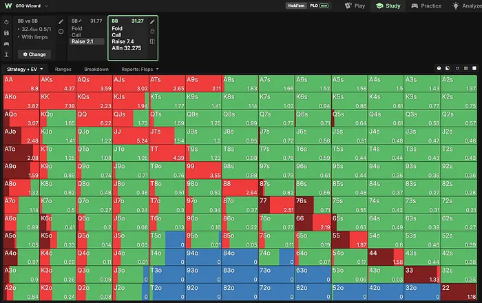Edit the BB vs SB scenario with pencil
The height and width of the screenshot is (303, 482).
click(61, 21)
